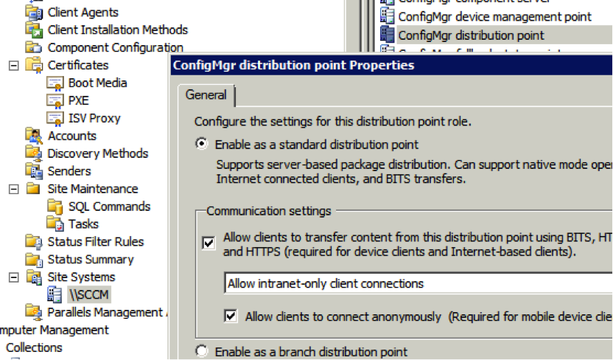Click the \\SCCM server icon

(55, 294)
